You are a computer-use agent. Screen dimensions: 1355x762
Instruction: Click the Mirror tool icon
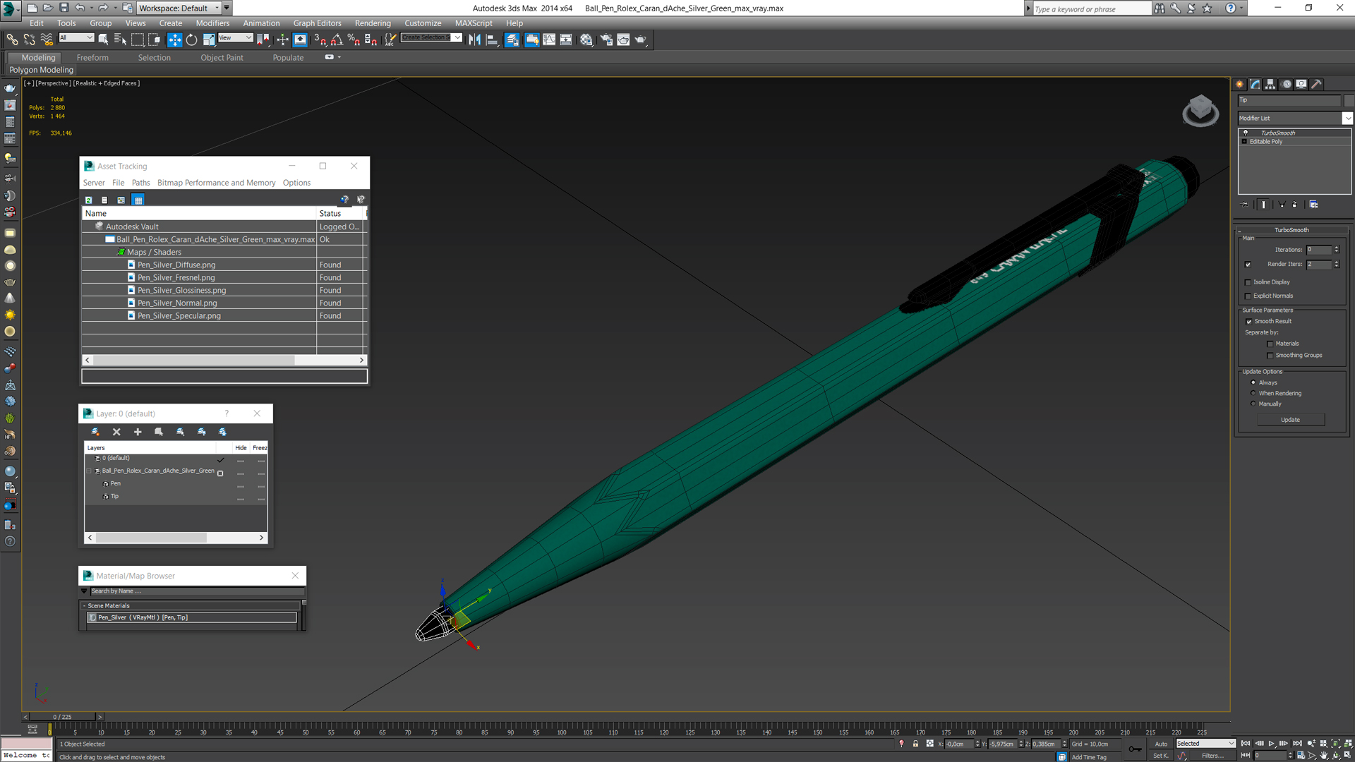[474, 40]
